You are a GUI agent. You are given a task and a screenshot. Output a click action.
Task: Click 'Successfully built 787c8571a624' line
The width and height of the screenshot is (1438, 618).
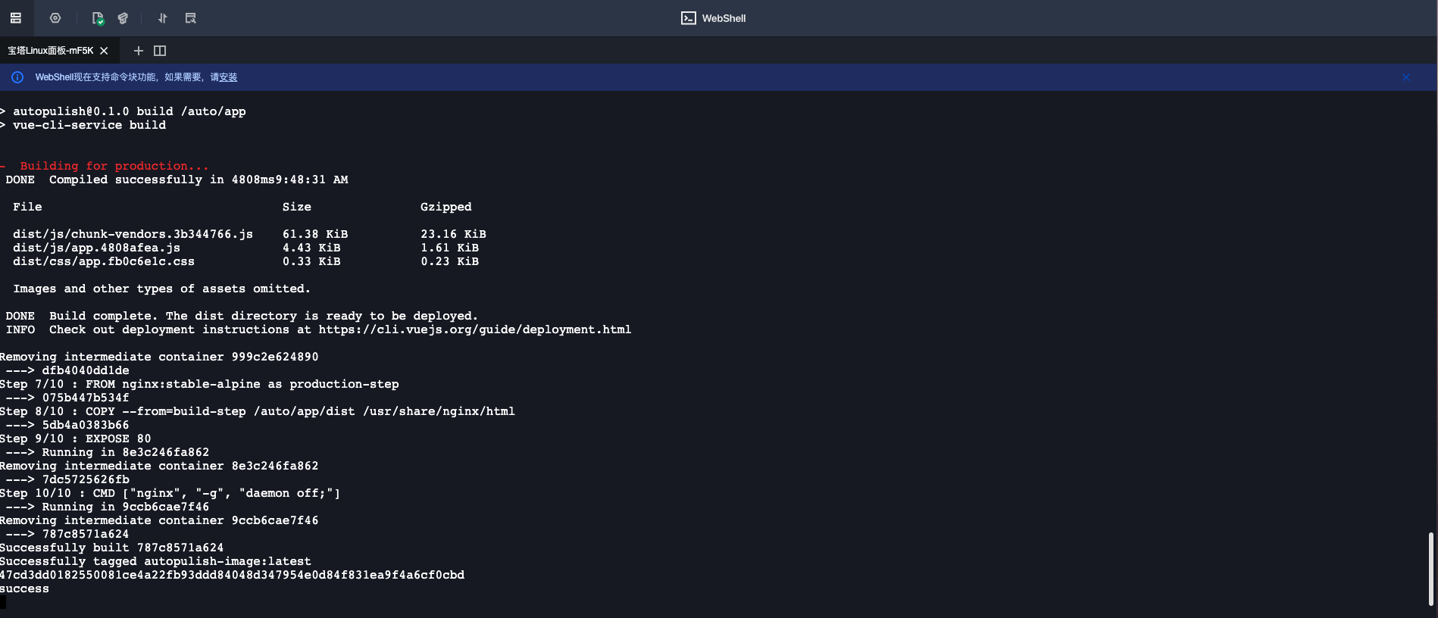[x=112, y=548]
